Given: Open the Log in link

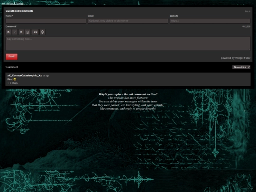Looking at the screenshot, I should tap(247, 11).
